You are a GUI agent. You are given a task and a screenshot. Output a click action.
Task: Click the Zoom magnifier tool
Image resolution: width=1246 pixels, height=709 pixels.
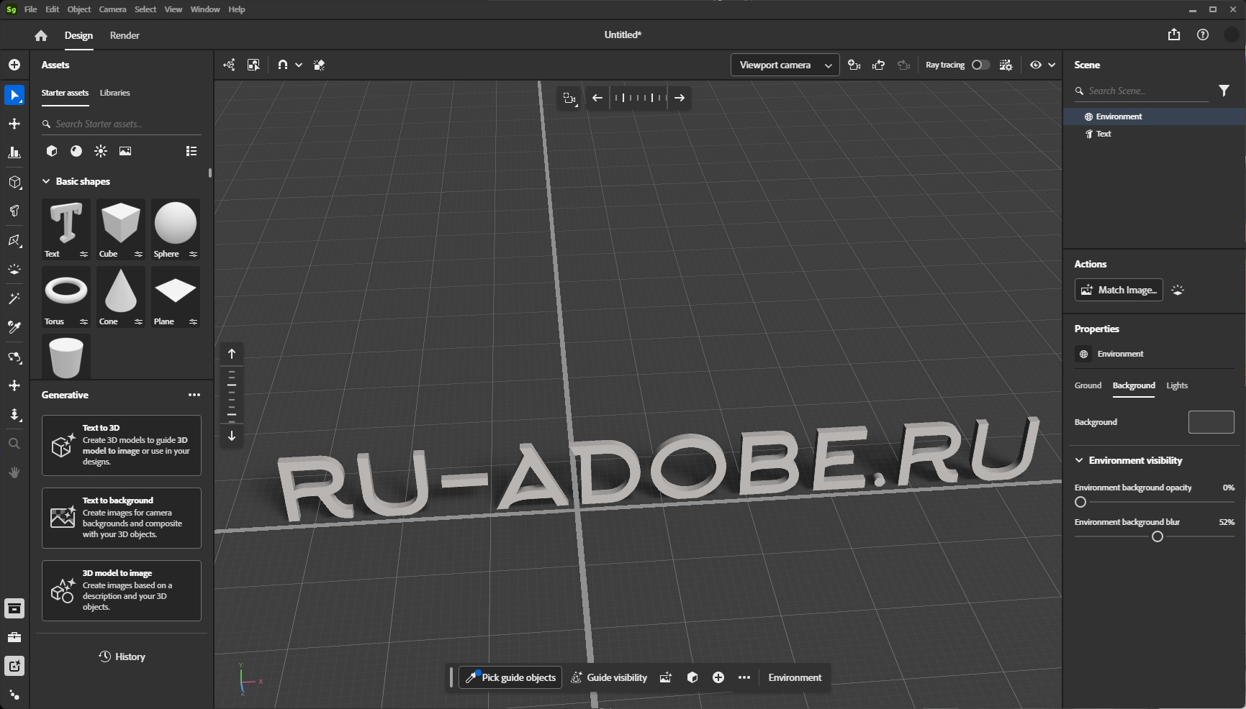click(x=14, y=444)
